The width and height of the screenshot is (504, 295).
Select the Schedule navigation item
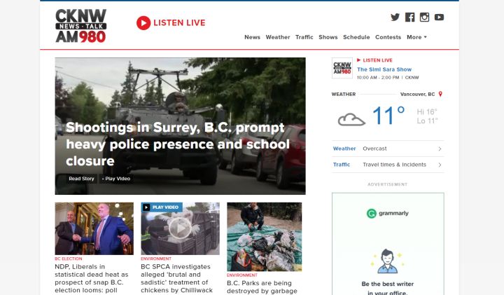356,37
